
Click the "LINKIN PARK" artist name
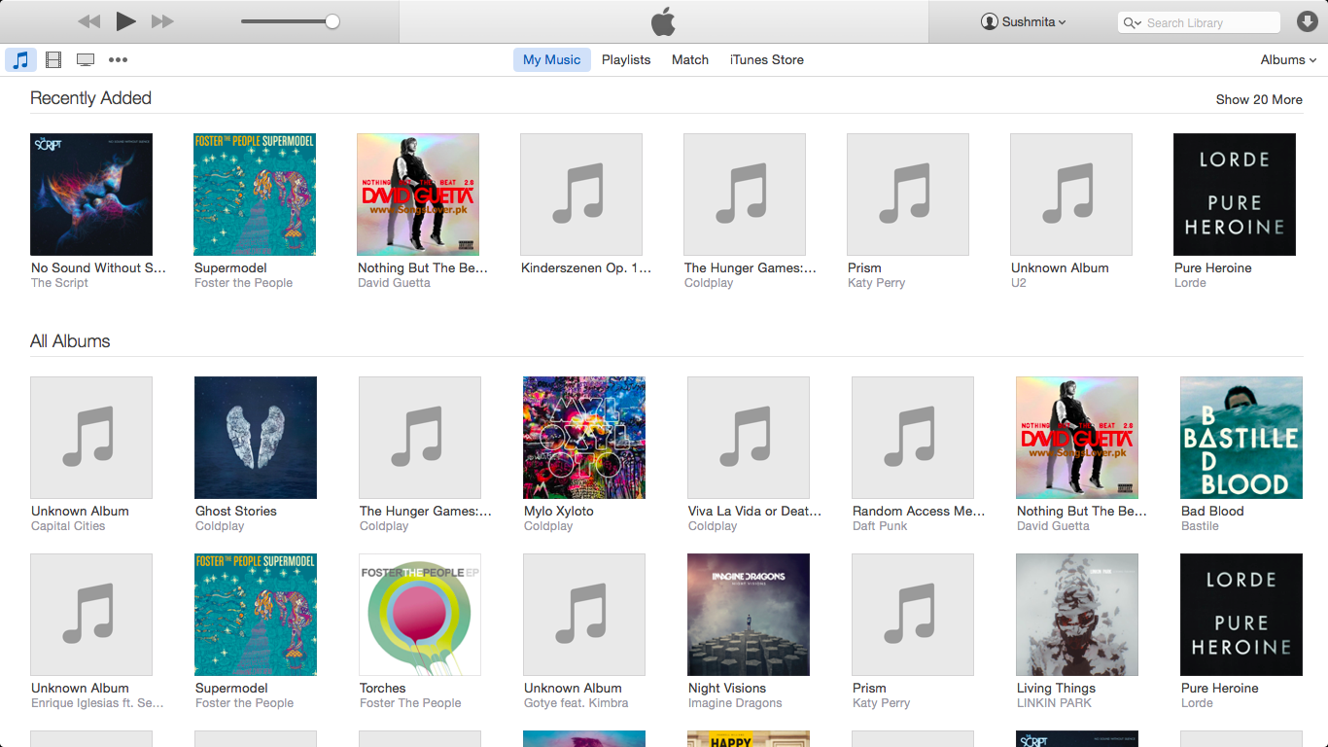coord(1054,703)
